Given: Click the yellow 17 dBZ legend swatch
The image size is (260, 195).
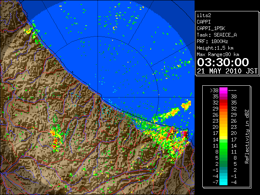Looking at the screenshot, I should [x=223, y=133].
